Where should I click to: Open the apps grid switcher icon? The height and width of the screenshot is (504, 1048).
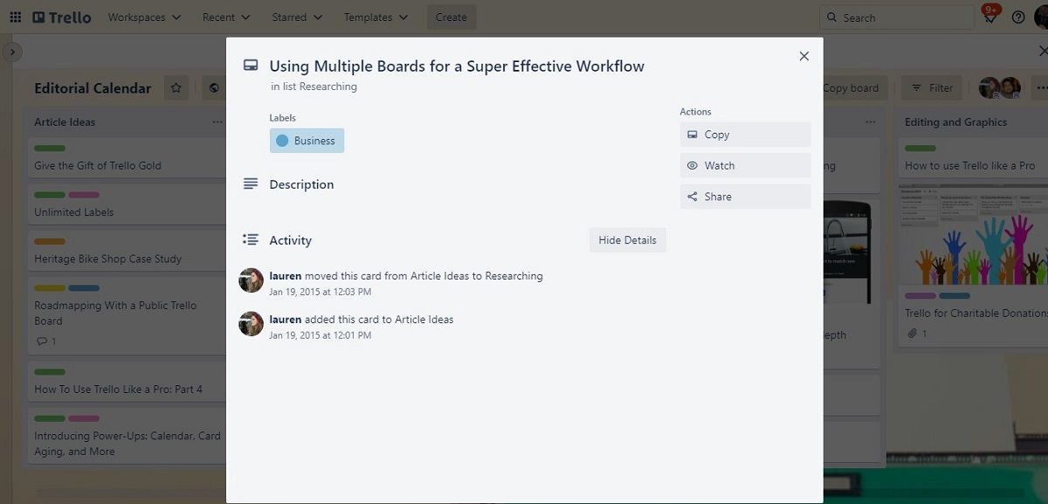point(15,17)
